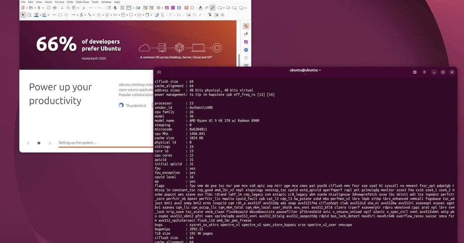464x243 pixels.
Task: Open a new tab in the terminal
Action: coord(159,72)
